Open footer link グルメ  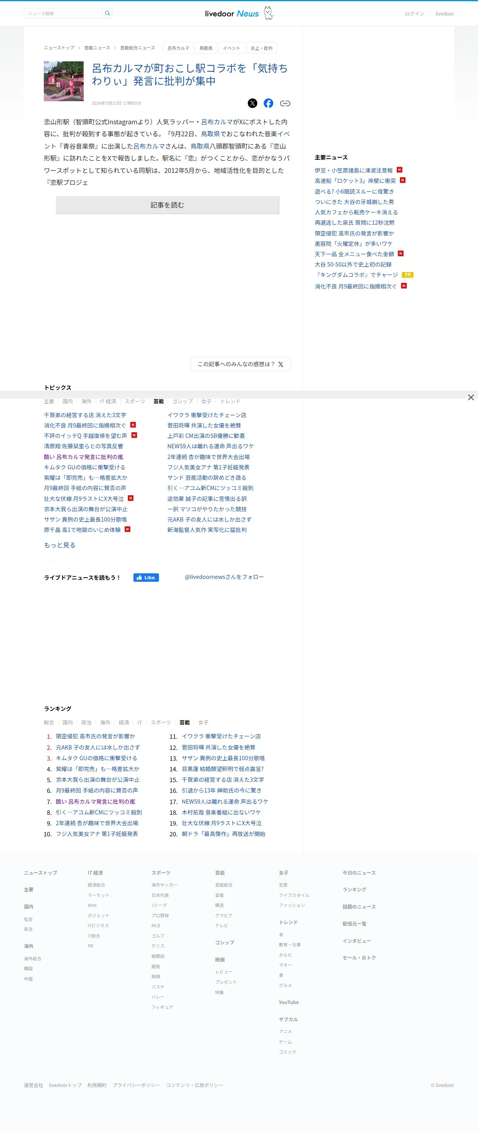coord(285,985)
